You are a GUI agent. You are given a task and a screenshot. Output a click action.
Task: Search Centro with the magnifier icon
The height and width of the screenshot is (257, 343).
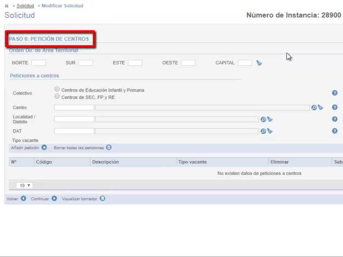[314, 108]
